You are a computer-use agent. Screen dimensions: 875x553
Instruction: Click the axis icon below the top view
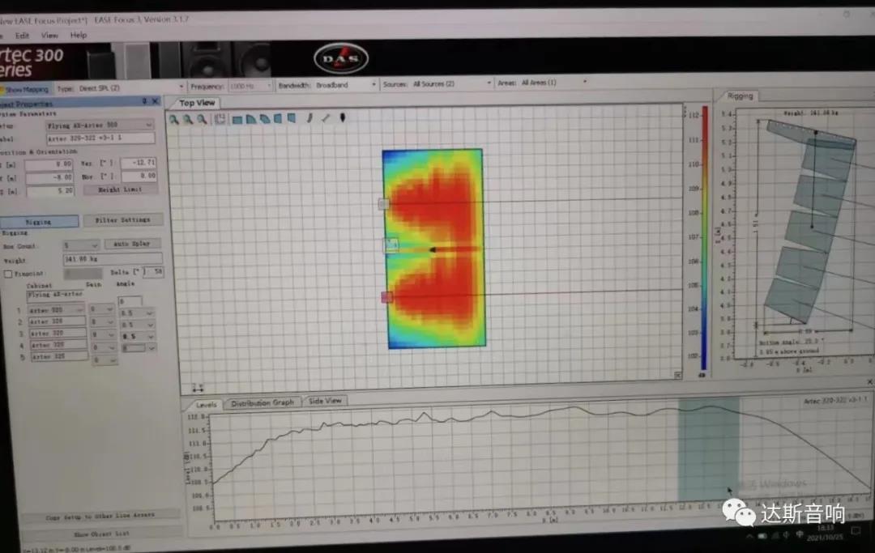[198, 388]
